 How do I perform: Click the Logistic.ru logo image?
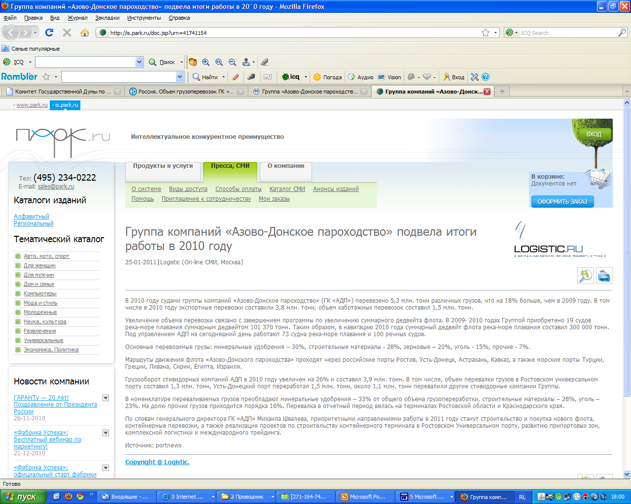click(x=560, y=239)
